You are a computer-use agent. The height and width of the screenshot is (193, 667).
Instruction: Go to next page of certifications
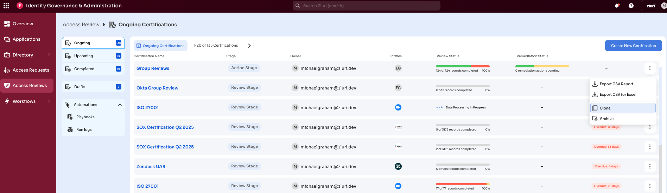click(249, 46)
